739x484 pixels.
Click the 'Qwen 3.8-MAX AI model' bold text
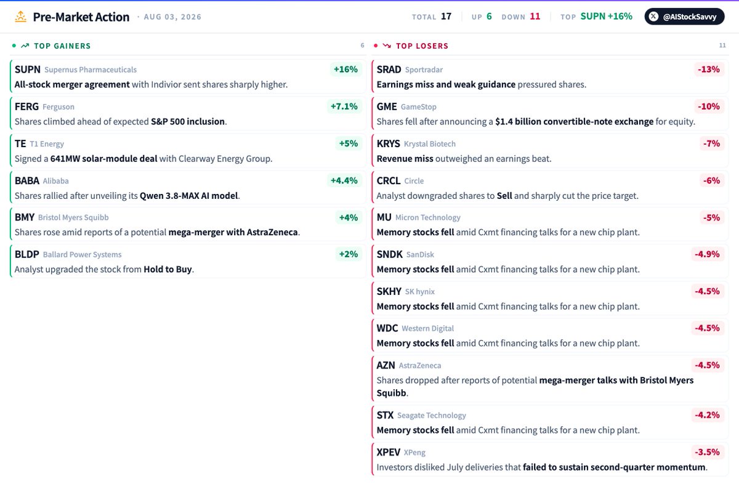point(188,195)
